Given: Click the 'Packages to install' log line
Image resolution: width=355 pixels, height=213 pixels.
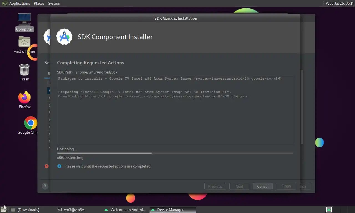Looking at the screenshot, I should tap(170, 78).
